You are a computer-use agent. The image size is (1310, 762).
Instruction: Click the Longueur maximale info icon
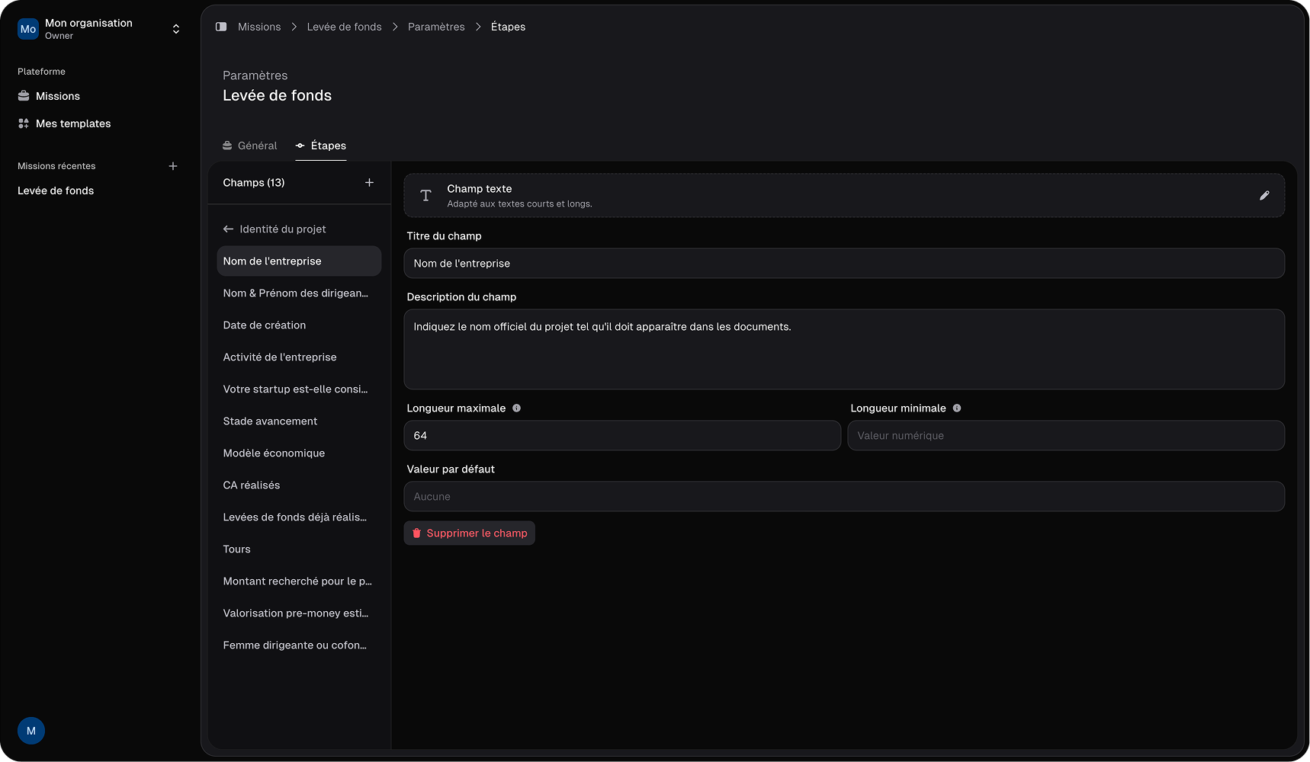516,408
